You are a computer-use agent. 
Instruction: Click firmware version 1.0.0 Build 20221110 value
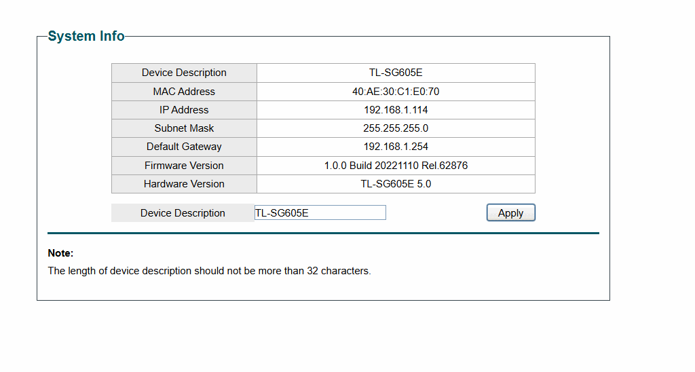click(396, 166)
